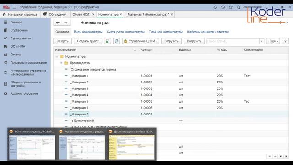293x165 pixels.
Task: Open НСИ Мягкий подход taskbar thumbnail
Action: pyautogui.click(x=32, y=144)
